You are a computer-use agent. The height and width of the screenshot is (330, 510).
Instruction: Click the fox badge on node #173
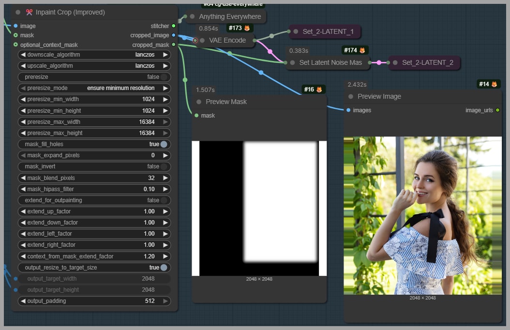point(247,29)
